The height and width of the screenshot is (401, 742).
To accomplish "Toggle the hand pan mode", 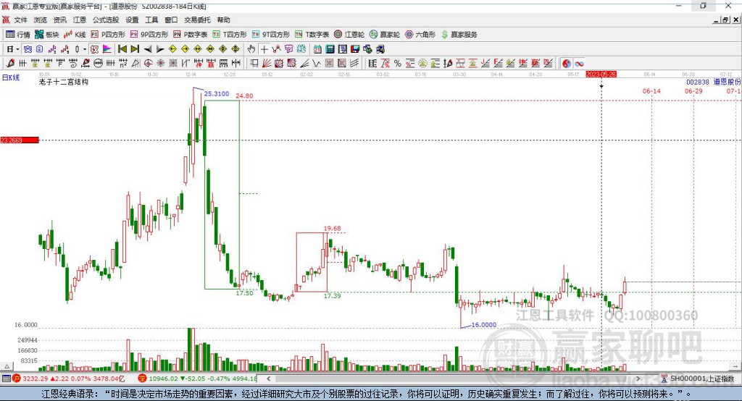I will [251, 49].
